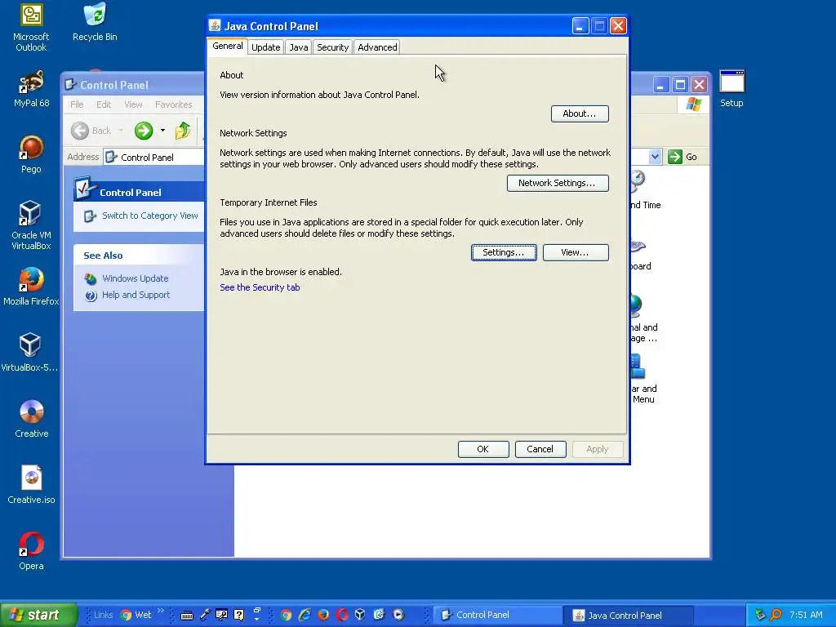Select the VirtualBox-5 installer desktop icon
The width and height of the screenshot is (836, 627).
(30, 352)
